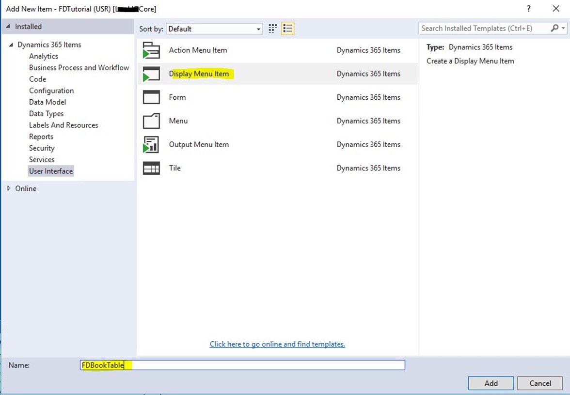Viewport: 570px width, 395px height.
Task: Select the Installed tree label
Action: point(28,27)
